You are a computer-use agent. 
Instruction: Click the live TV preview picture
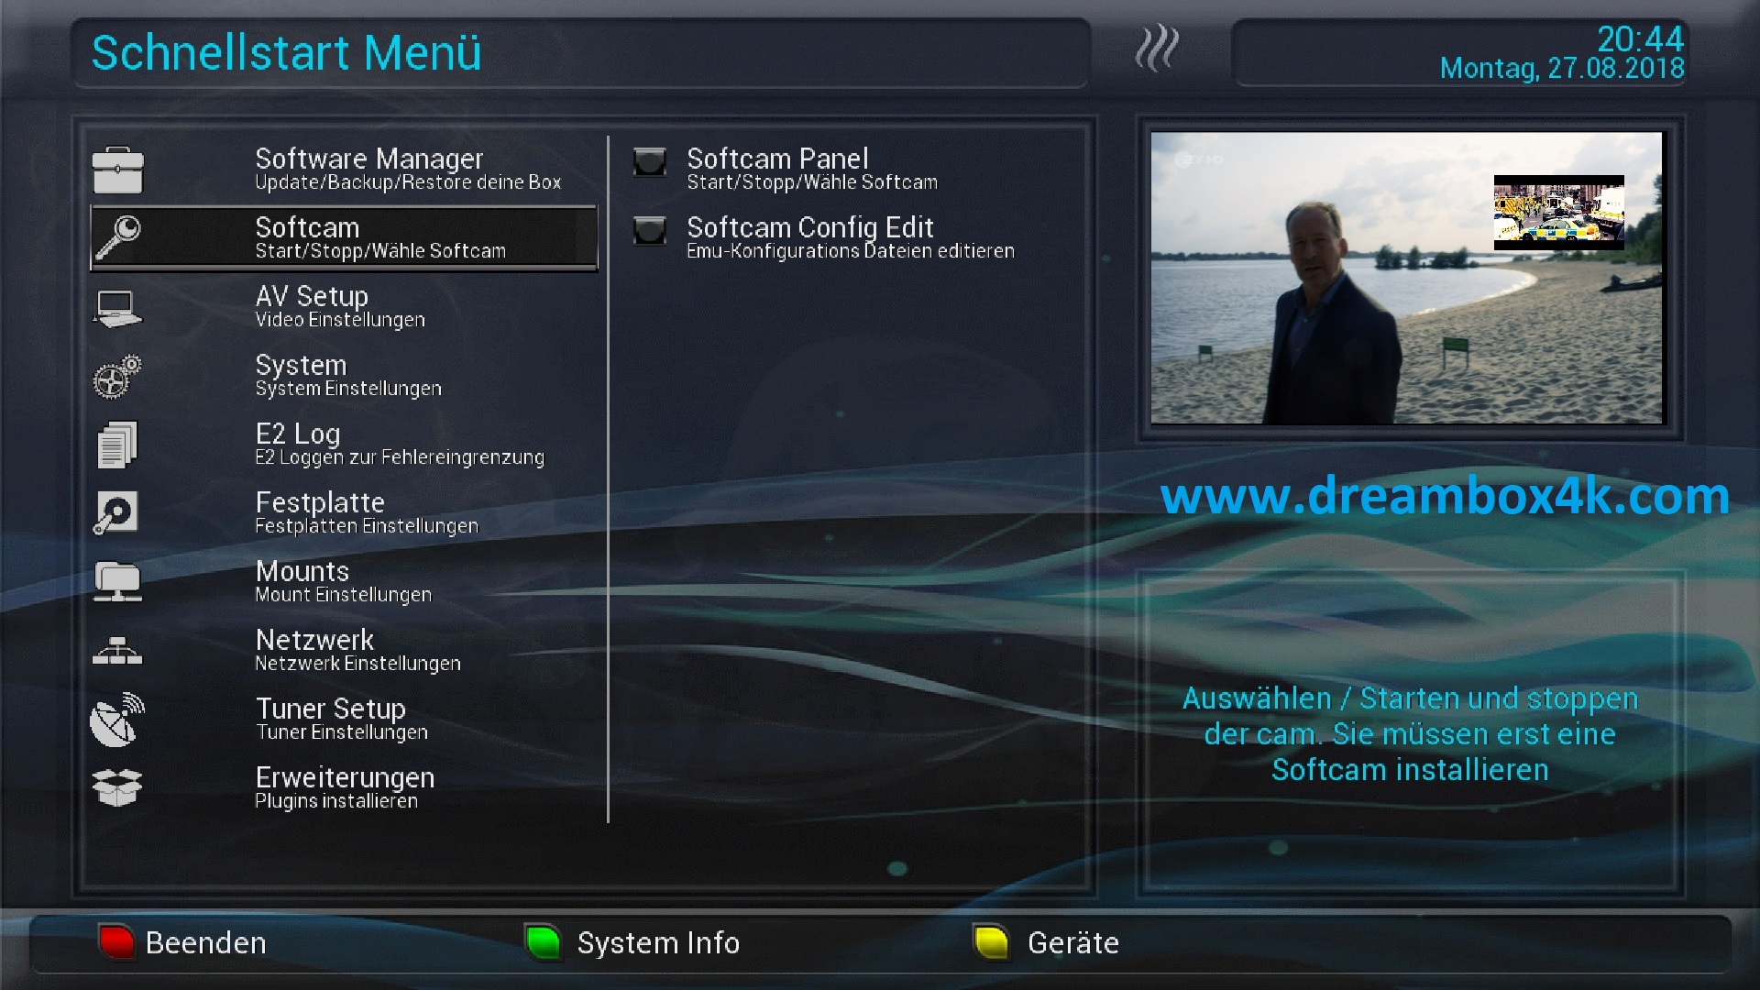point(1406,278)
